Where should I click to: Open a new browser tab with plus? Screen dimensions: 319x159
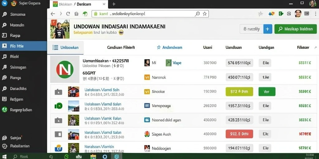(114, 4)
